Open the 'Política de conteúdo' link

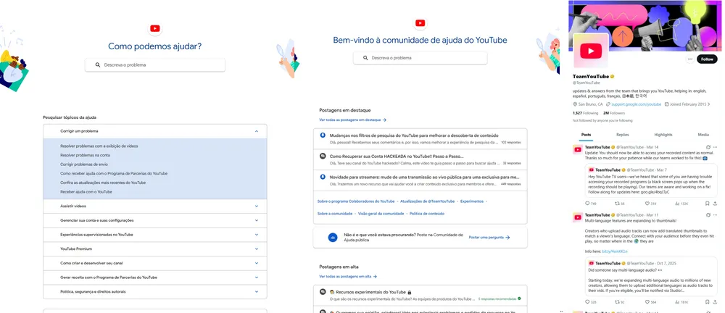tap(427, 214)
